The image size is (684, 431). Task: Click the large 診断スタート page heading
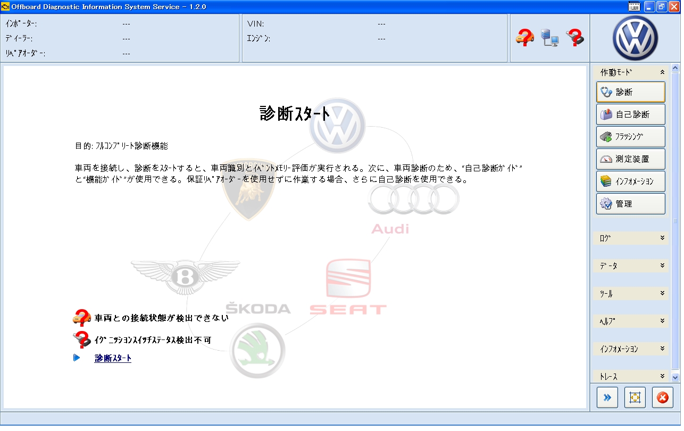(x=295, y=113)
